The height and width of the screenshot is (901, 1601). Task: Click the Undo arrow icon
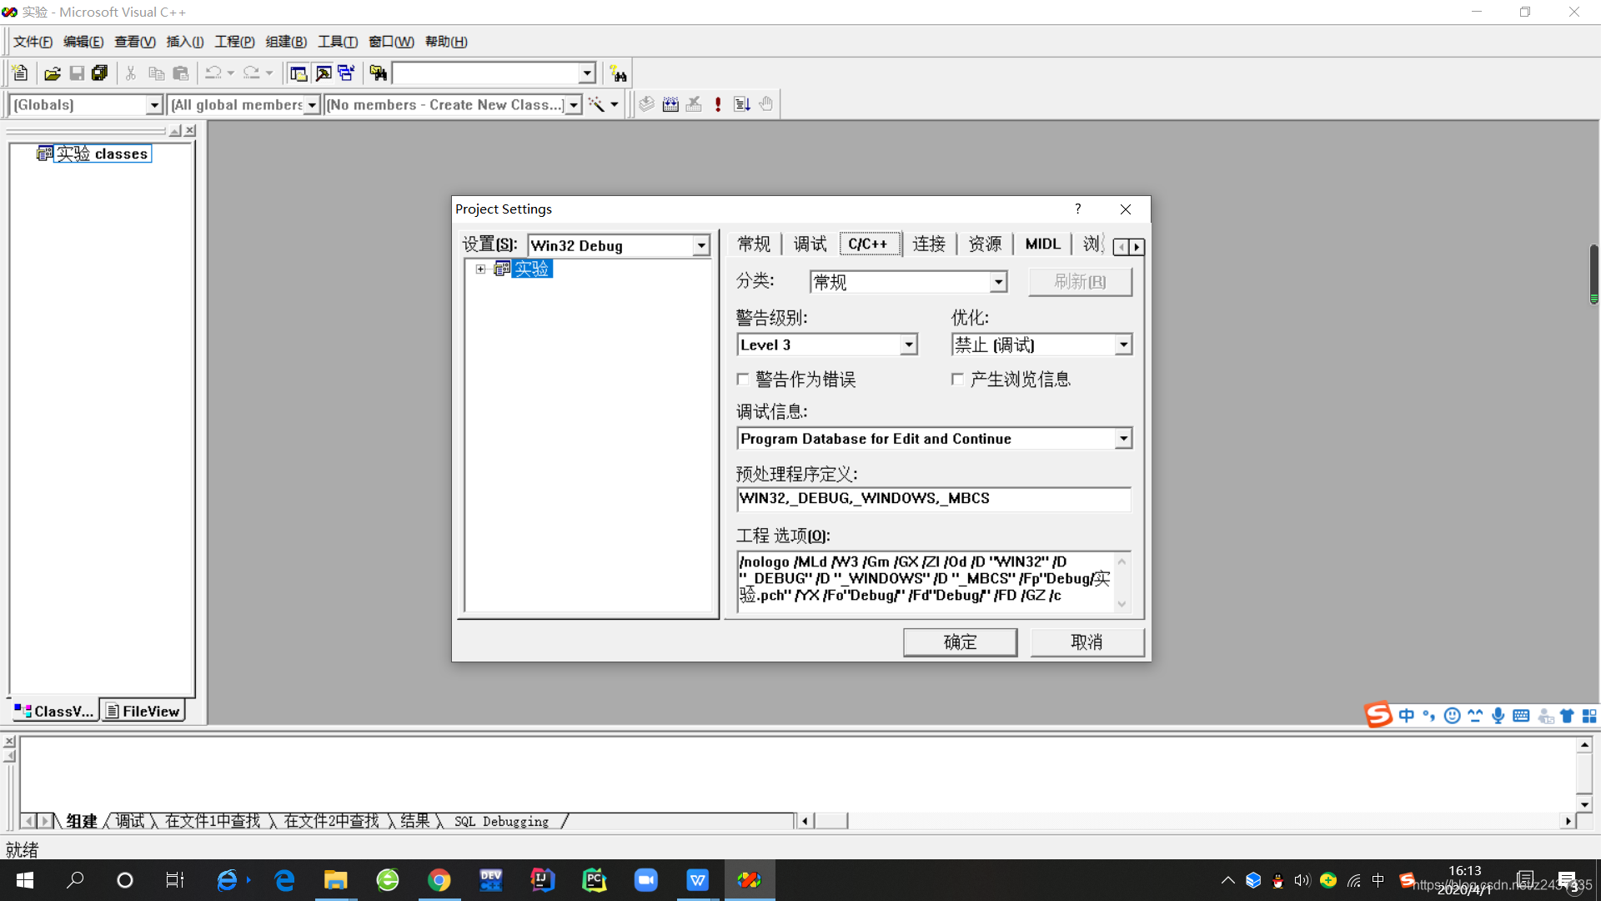pyautogui.click(x=213, y=73)
